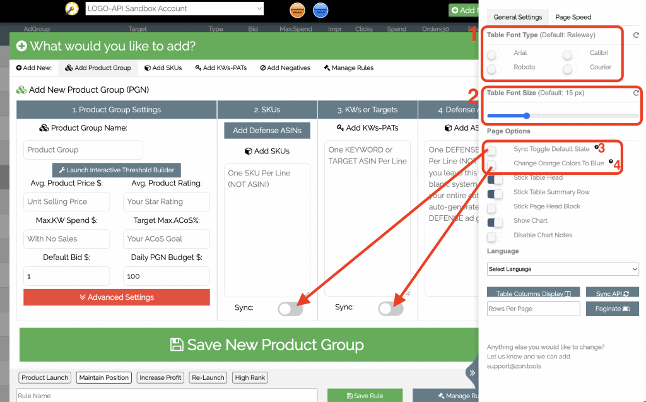
Task: Open the Table Columns Display panel
Action: coord(533,292)
